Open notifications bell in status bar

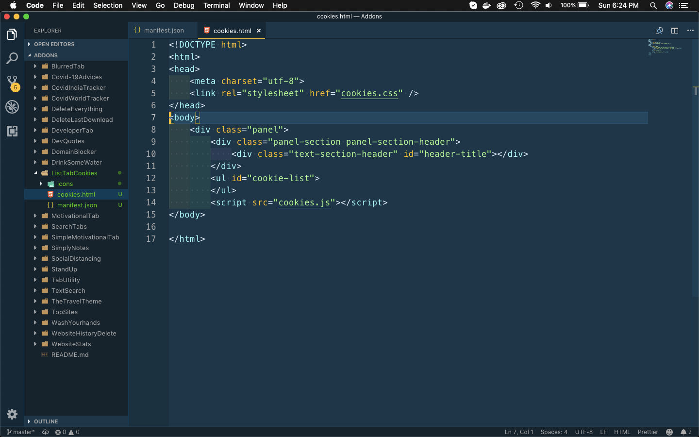[686, 432]
